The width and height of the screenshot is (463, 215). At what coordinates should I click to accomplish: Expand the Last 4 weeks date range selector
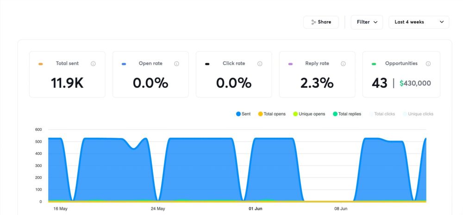coord(419,22)
